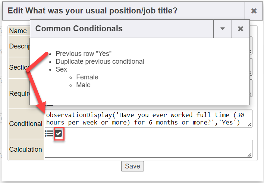
Task: Collapse the Common Conditionals panel arrow
Action: pyautogui.click(x=223, y=29)
